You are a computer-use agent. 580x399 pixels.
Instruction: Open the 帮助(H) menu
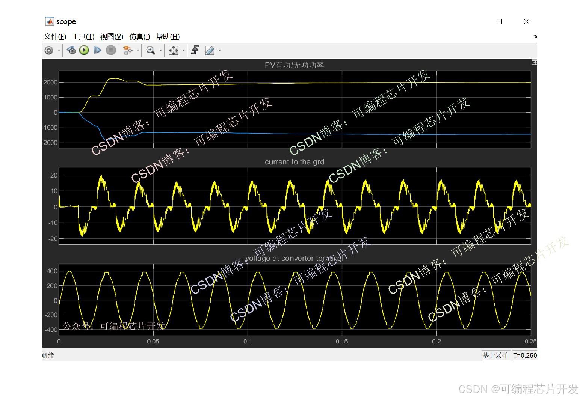coord(168,36)
